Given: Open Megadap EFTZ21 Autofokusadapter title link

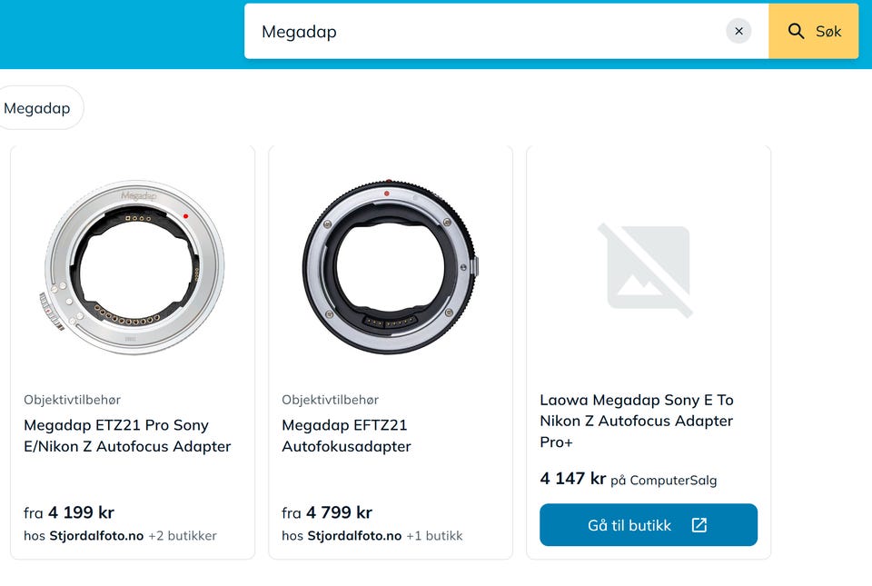Looking at the screenshot, I should pyautogui.click(x=346, y=436).
